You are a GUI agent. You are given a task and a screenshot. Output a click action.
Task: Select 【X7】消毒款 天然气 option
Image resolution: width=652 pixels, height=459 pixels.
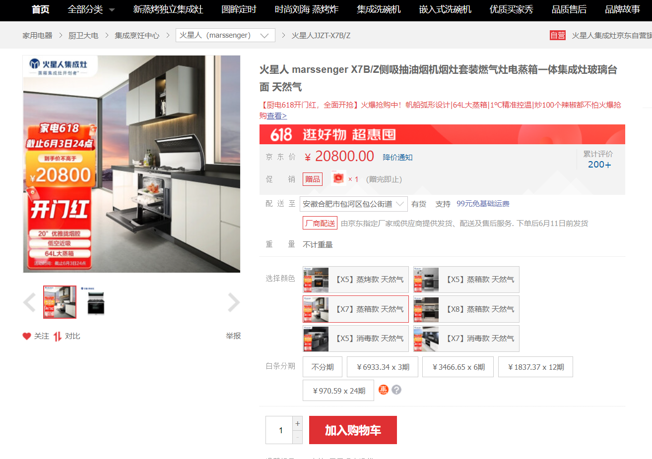(x=466, y=339)
